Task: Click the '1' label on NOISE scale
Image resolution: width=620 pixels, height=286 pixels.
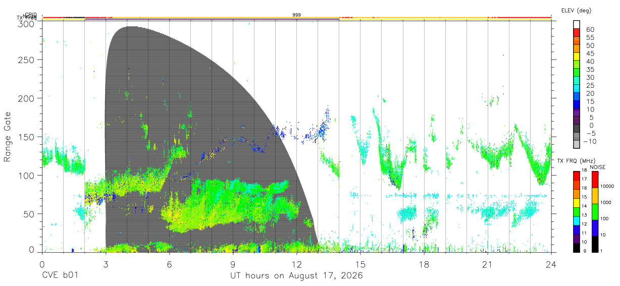Action: (602, 251)
